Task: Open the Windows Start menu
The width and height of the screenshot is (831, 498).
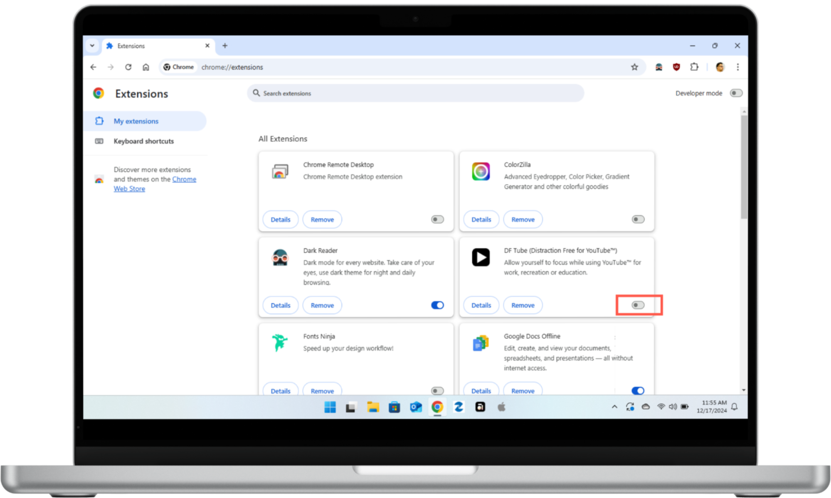Action: click(x=330, y=407)
